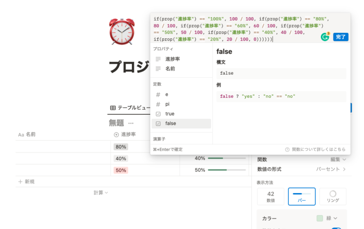364x229 pixels.
Task: Click the text-lines icon beside 名前 property
Action: pos(158,69)
